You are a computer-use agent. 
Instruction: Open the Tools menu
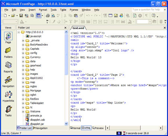click(53, 10)
